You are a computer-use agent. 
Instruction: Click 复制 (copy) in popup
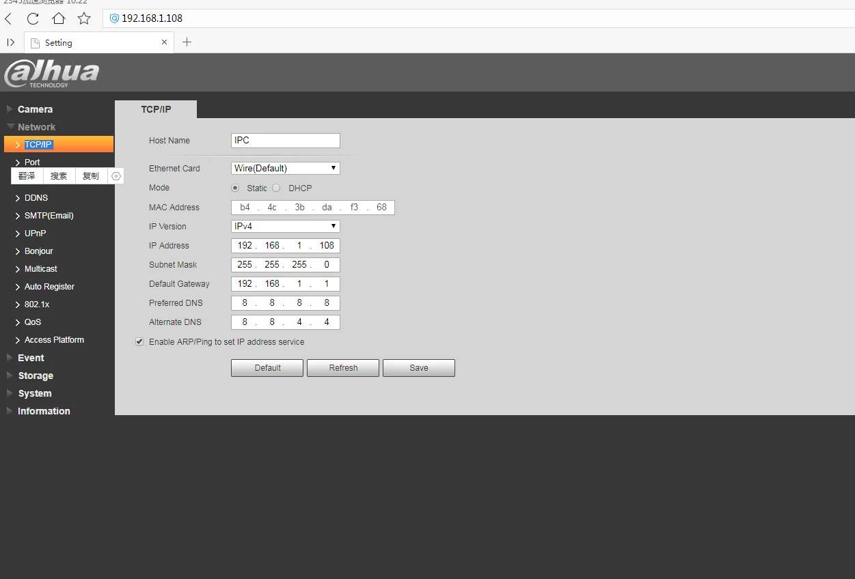click(90, 176)
